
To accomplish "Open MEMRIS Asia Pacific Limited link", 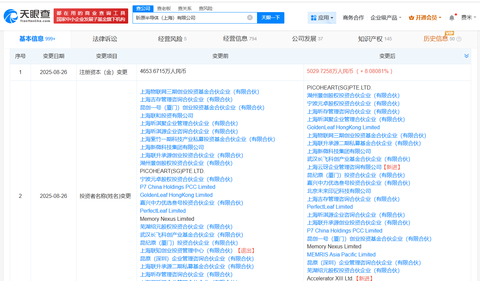I will click(x=341, y=255).
